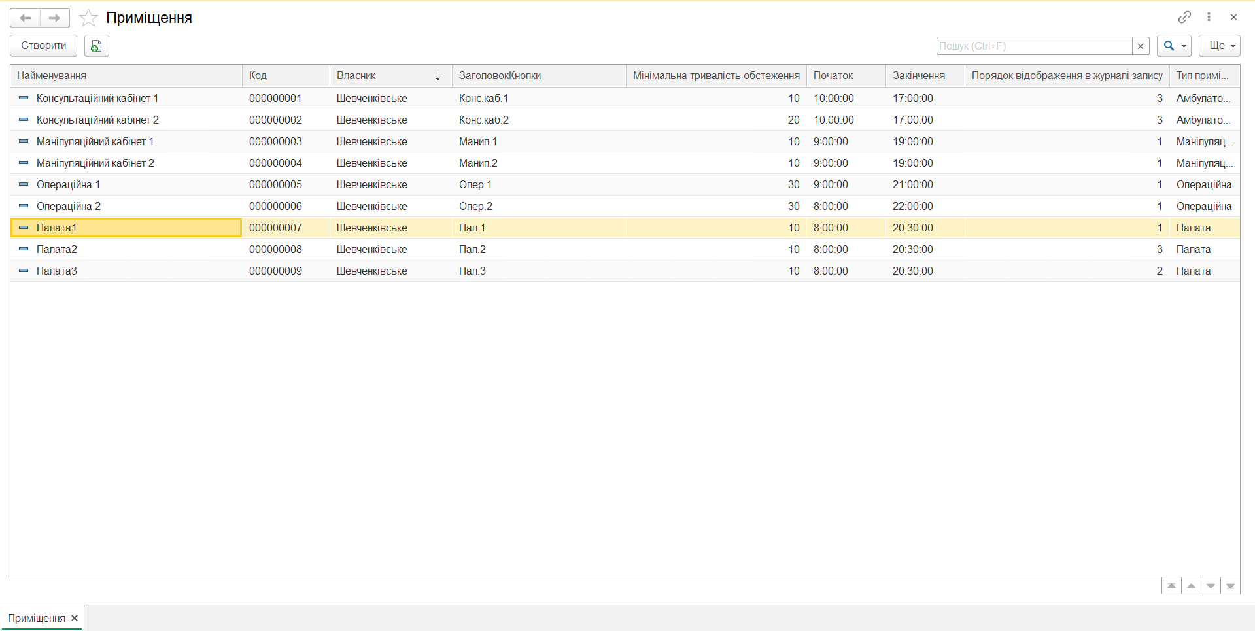
Task: Focus the Пошук search input field
Action: [1034, 46]
